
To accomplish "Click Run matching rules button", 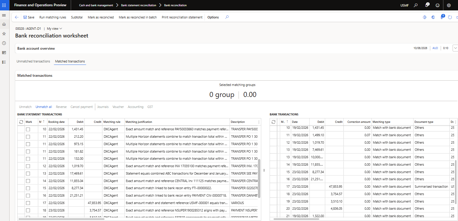I will (53, 17).
